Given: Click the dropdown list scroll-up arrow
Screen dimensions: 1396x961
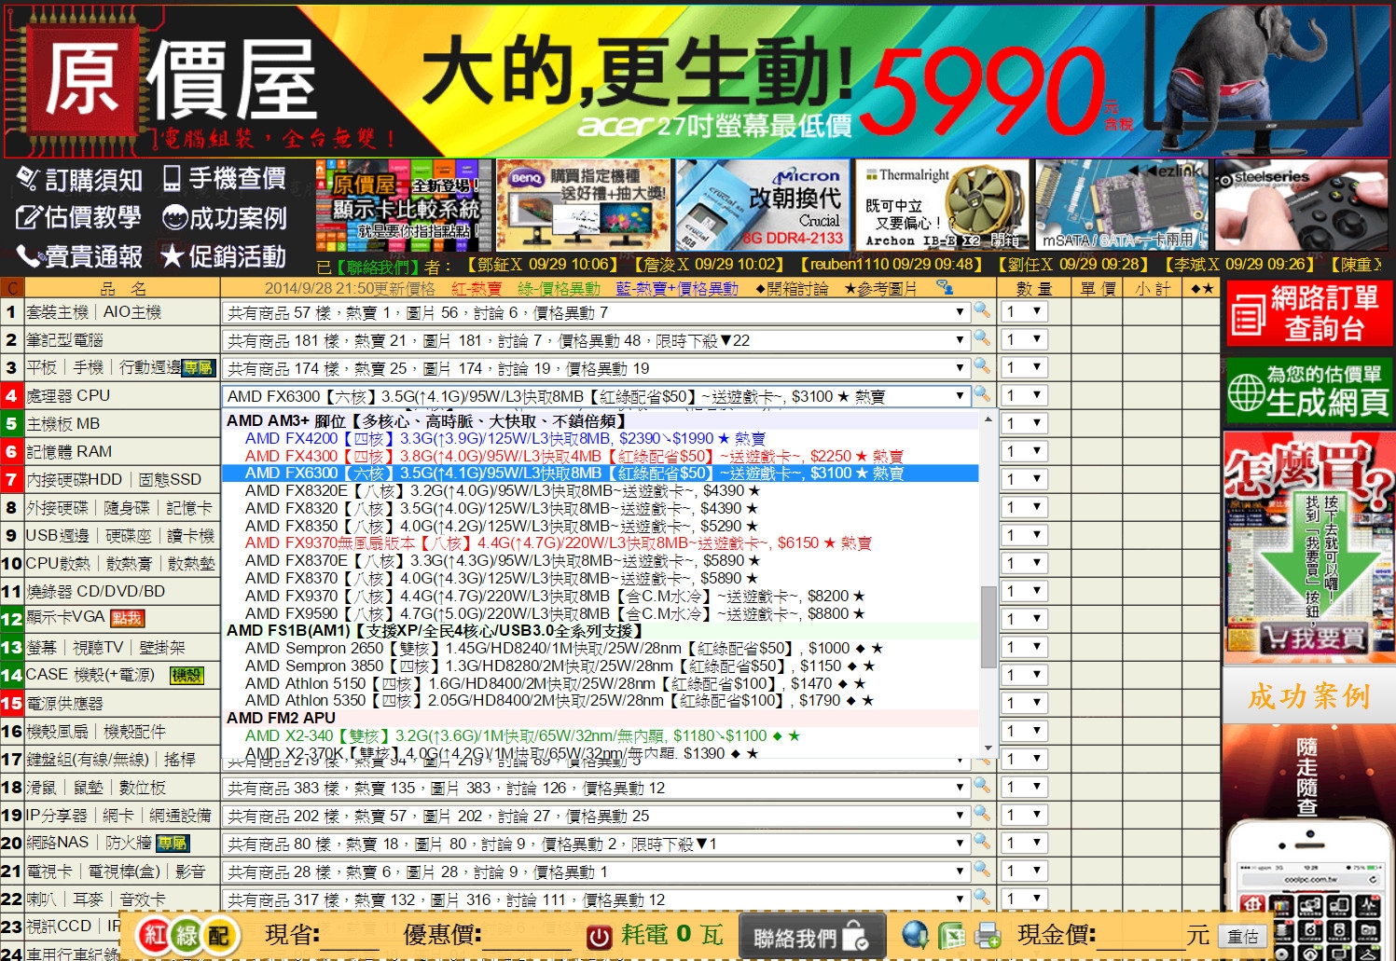Looking at the screenshot, I should (x=988, y=419).
